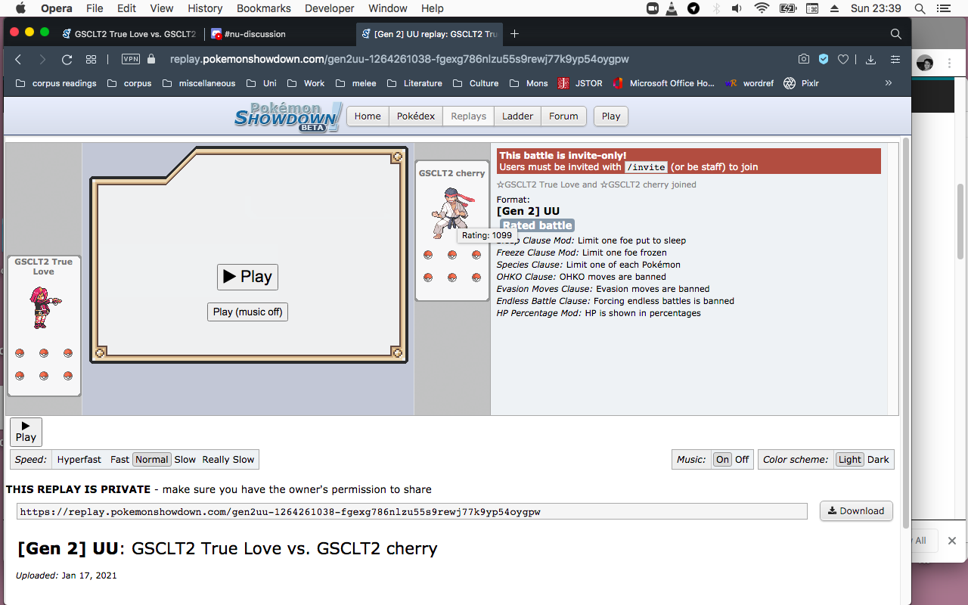968x605 pixels.
Task: Open the Replays nav button
Action: (469, 116)
